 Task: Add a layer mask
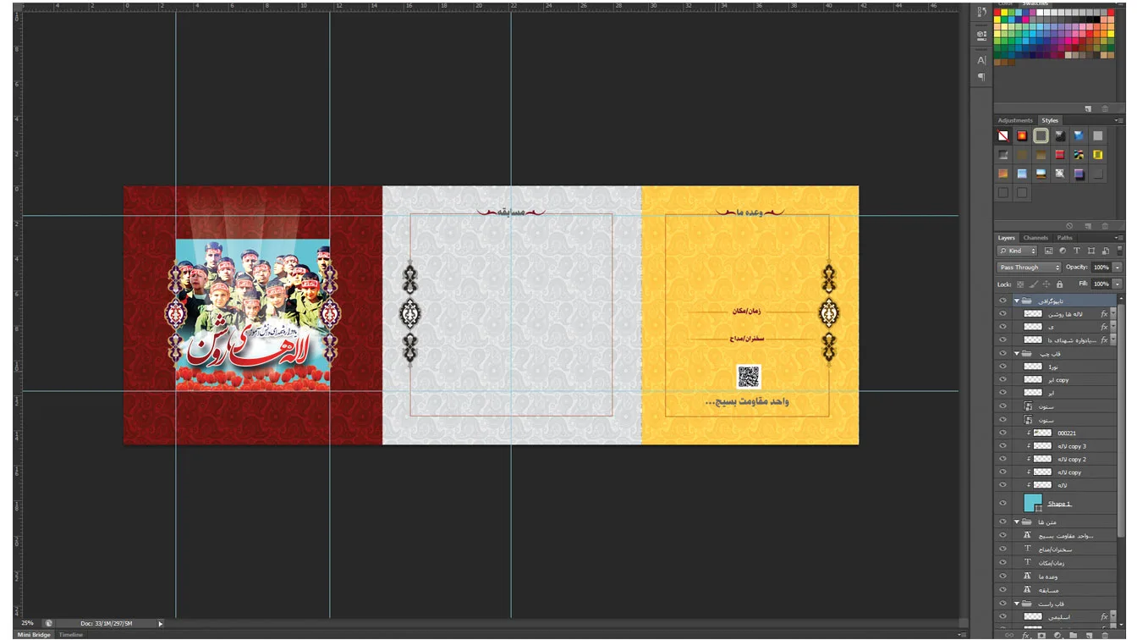coord(1042,635)
